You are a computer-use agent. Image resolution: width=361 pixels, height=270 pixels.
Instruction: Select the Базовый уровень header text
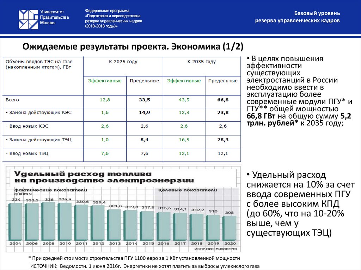tap(316, 14)
